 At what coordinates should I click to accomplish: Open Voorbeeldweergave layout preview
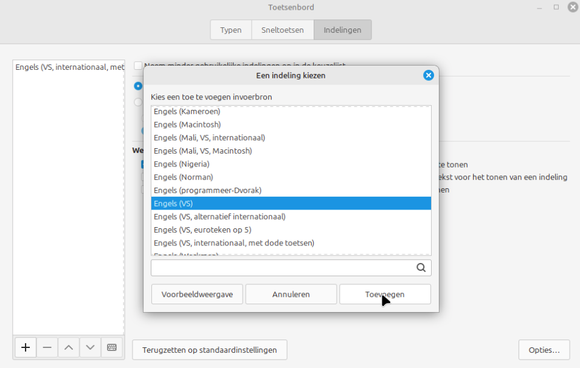[x=197, y=295]
